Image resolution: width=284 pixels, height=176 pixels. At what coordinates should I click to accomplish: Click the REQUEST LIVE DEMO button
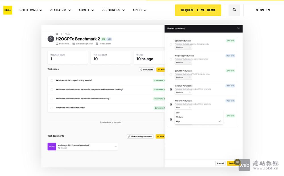pos(198,10)
